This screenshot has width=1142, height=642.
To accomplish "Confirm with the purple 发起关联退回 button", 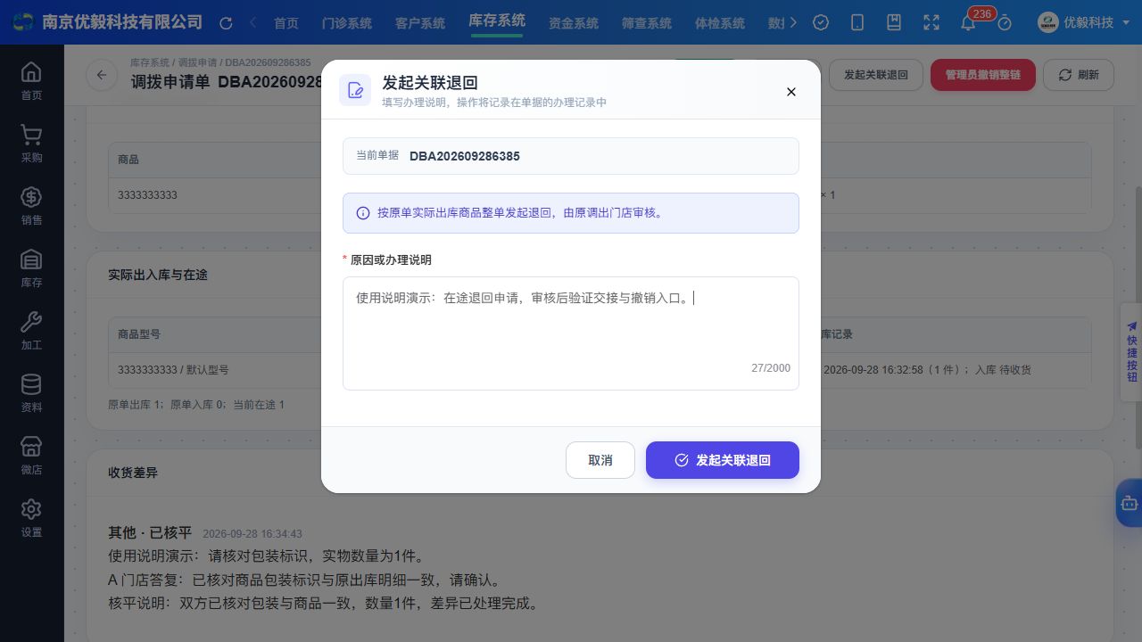I will [723, 460].
